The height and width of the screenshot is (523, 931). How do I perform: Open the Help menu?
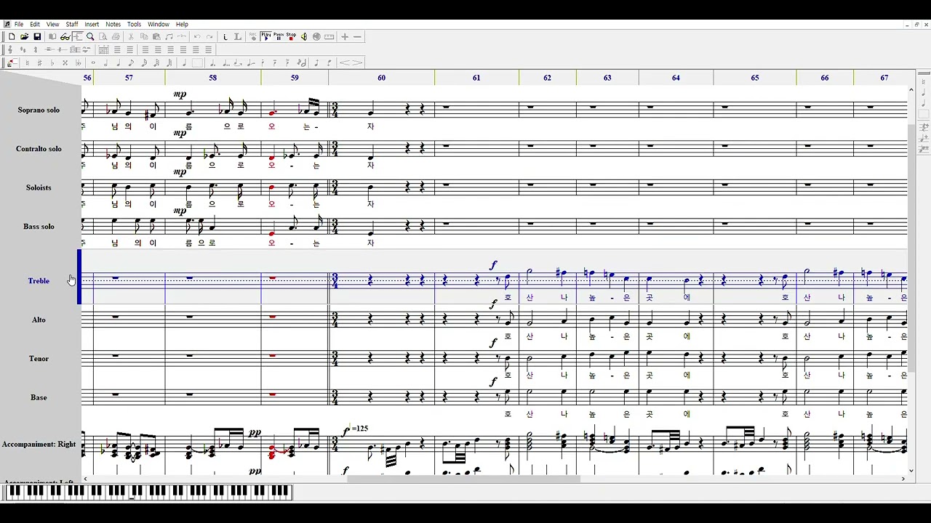182,24
